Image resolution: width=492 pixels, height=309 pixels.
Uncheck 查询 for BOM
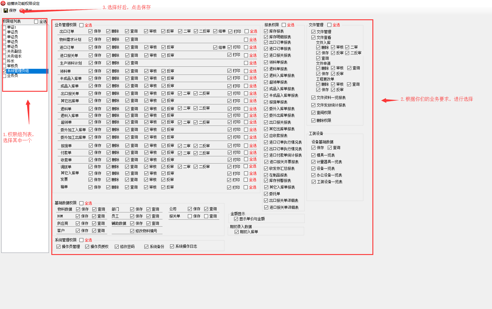coord(94,216)
